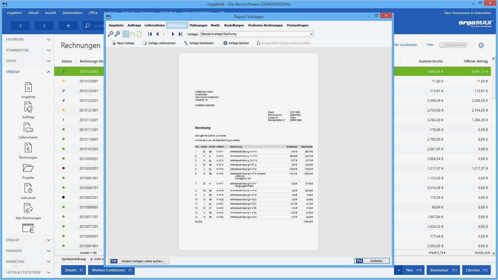This screenshot has width=498, height=280.
Task: Click the red status dot for invoice 2015092301
Action: coord(63,168)
